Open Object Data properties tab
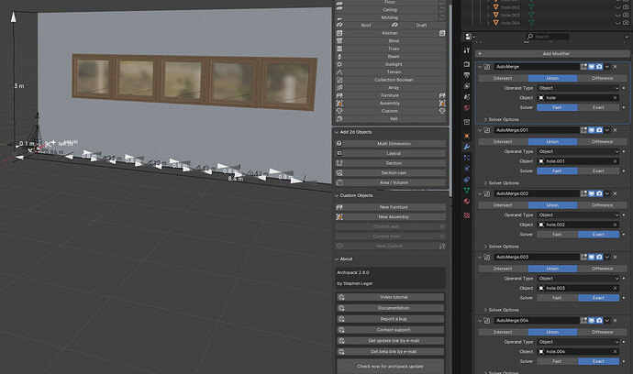 click(x=467, y=191)
